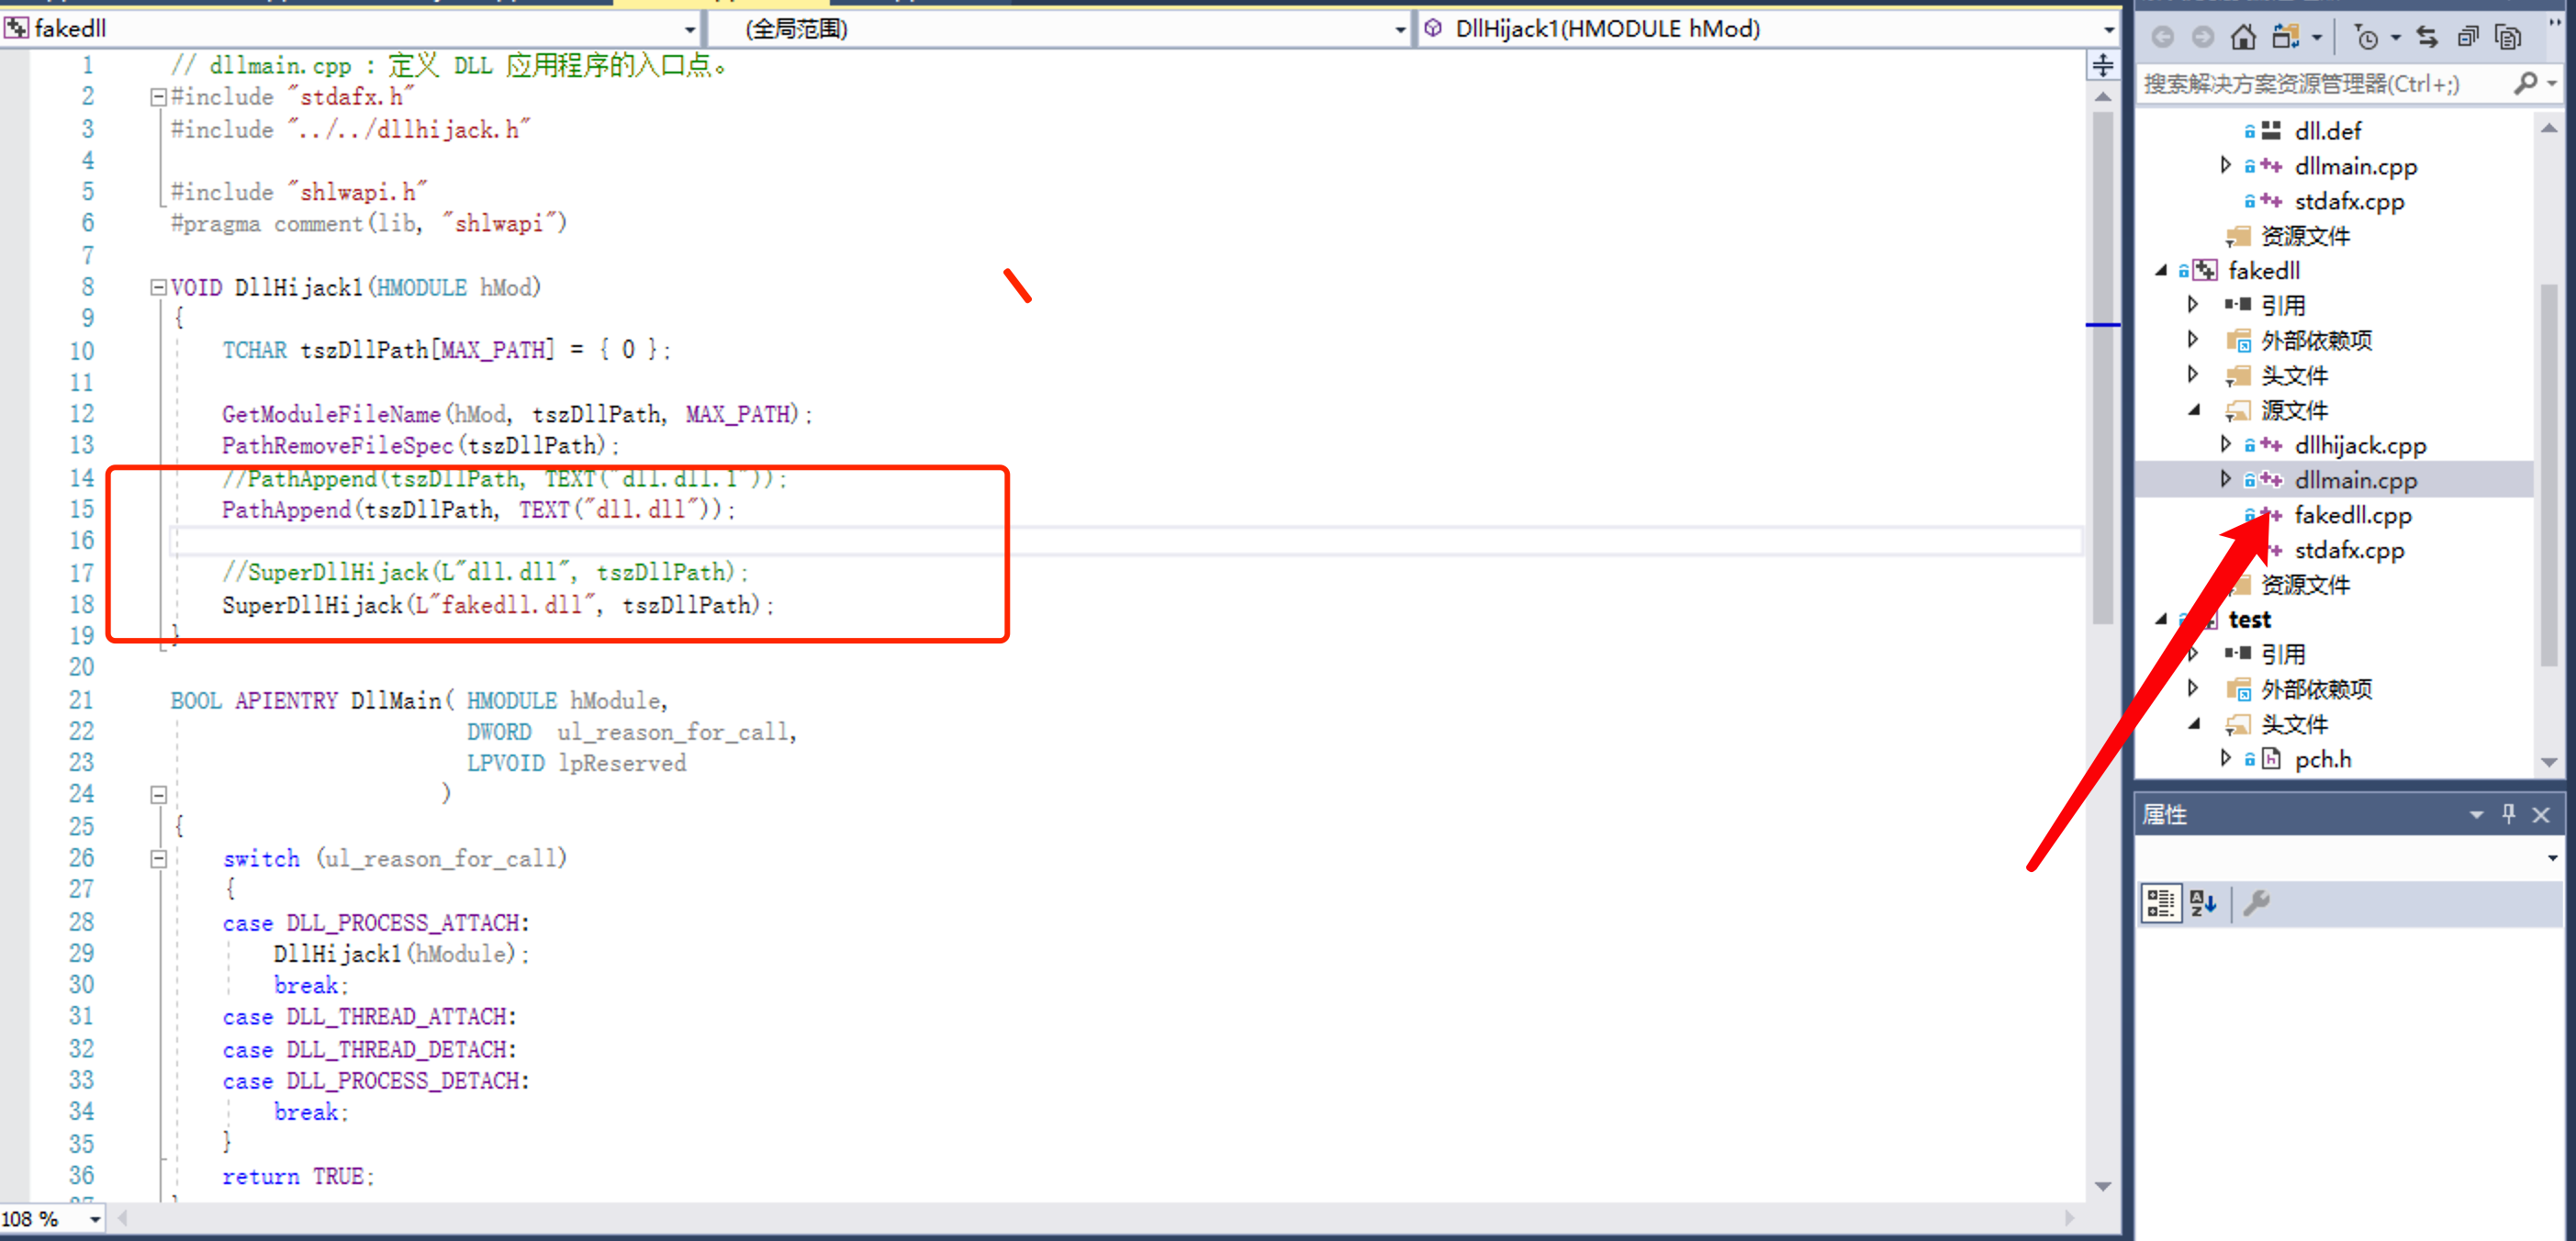Collapse the test project node

click(x=2162, y=619)
